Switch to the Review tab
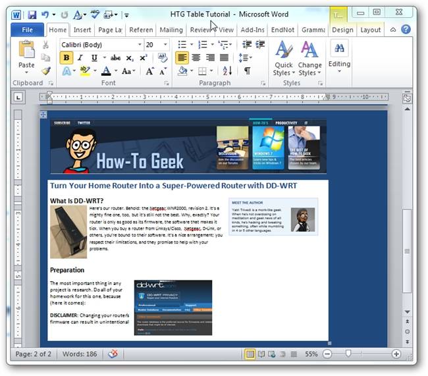The width and height of the screenshot is (428, 376). 201,30
